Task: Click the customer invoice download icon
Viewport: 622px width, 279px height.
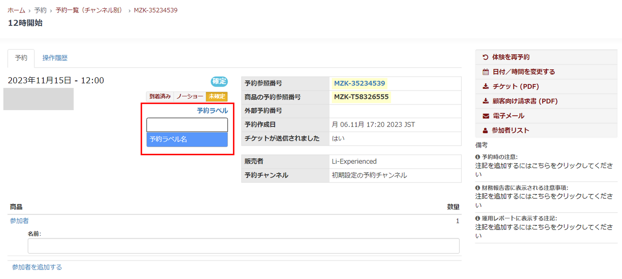Action: point(485,101)
